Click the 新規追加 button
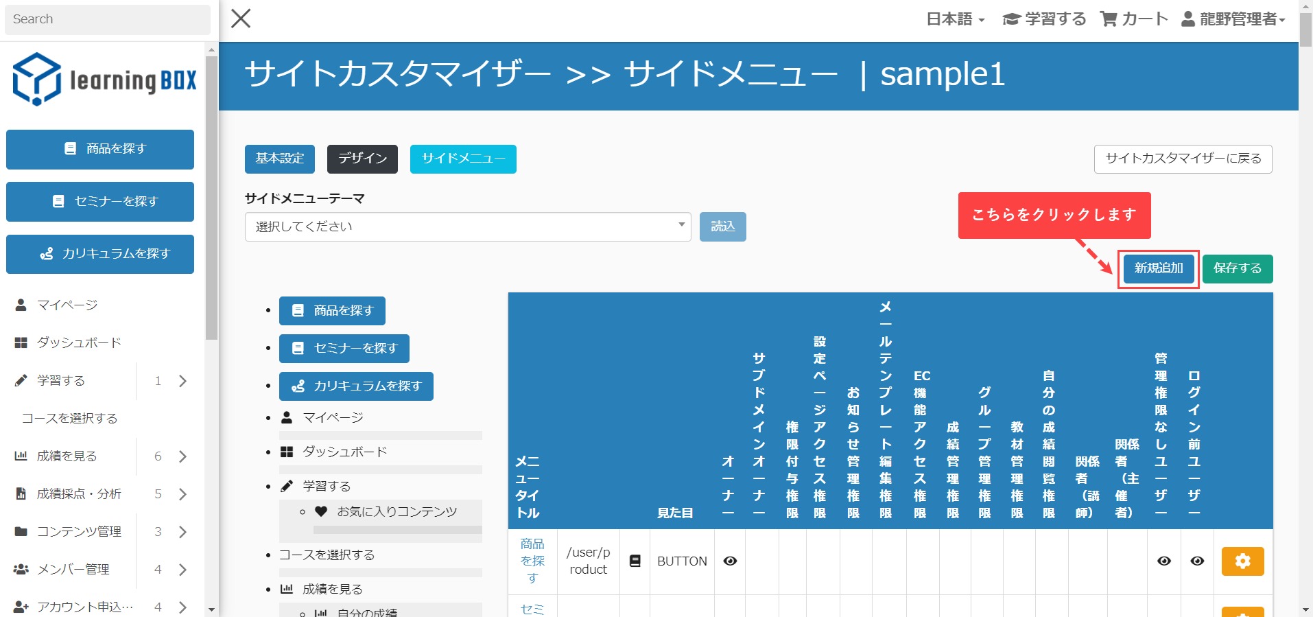This screenshot has height=617, width=1313. 1158,268
